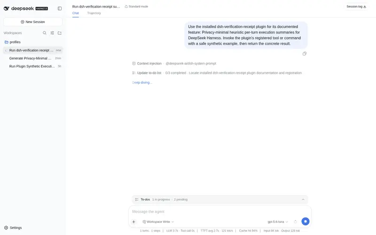Screen dimensions: 376x235
Task: Click the Deep diving status text
Action: pyautogui.click(x=142, y=83)
